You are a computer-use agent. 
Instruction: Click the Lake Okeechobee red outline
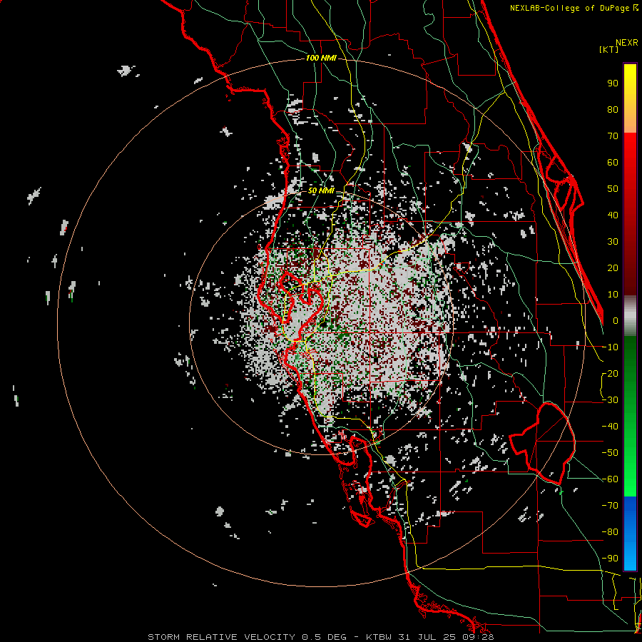pos(543,444)
